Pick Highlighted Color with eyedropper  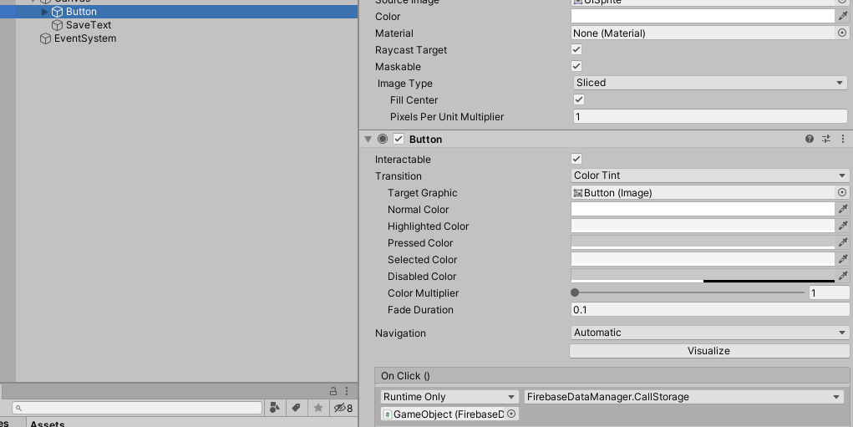click(842, 226)
